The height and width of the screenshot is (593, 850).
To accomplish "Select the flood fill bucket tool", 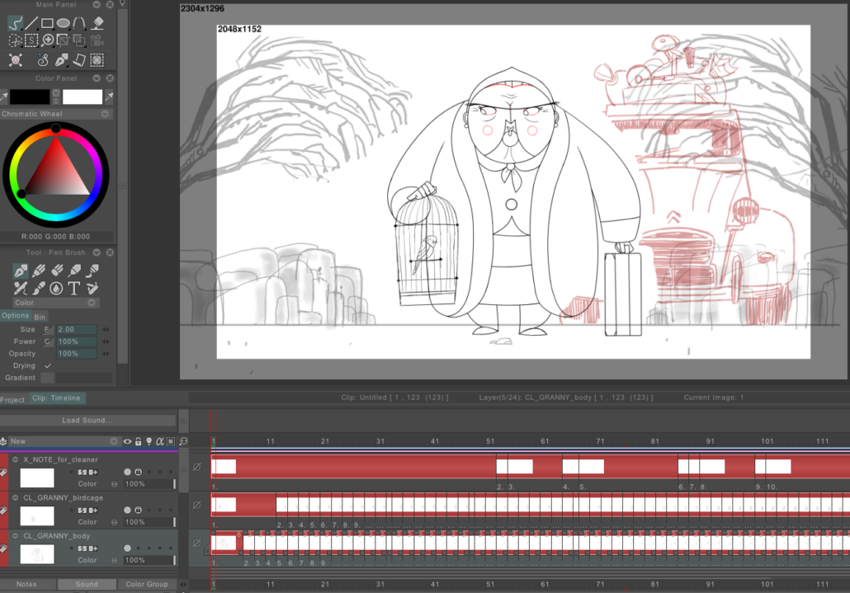I will [x=97, y=23].
